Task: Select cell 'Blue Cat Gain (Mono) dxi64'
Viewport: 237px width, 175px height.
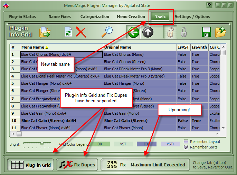Action: tap(61, 113)
